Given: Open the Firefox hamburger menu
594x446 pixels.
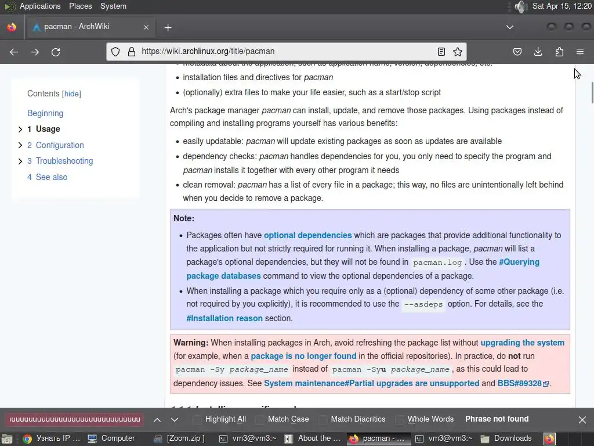Looking at the screenshot, I should pyautogui.click(x=580, y=52).
